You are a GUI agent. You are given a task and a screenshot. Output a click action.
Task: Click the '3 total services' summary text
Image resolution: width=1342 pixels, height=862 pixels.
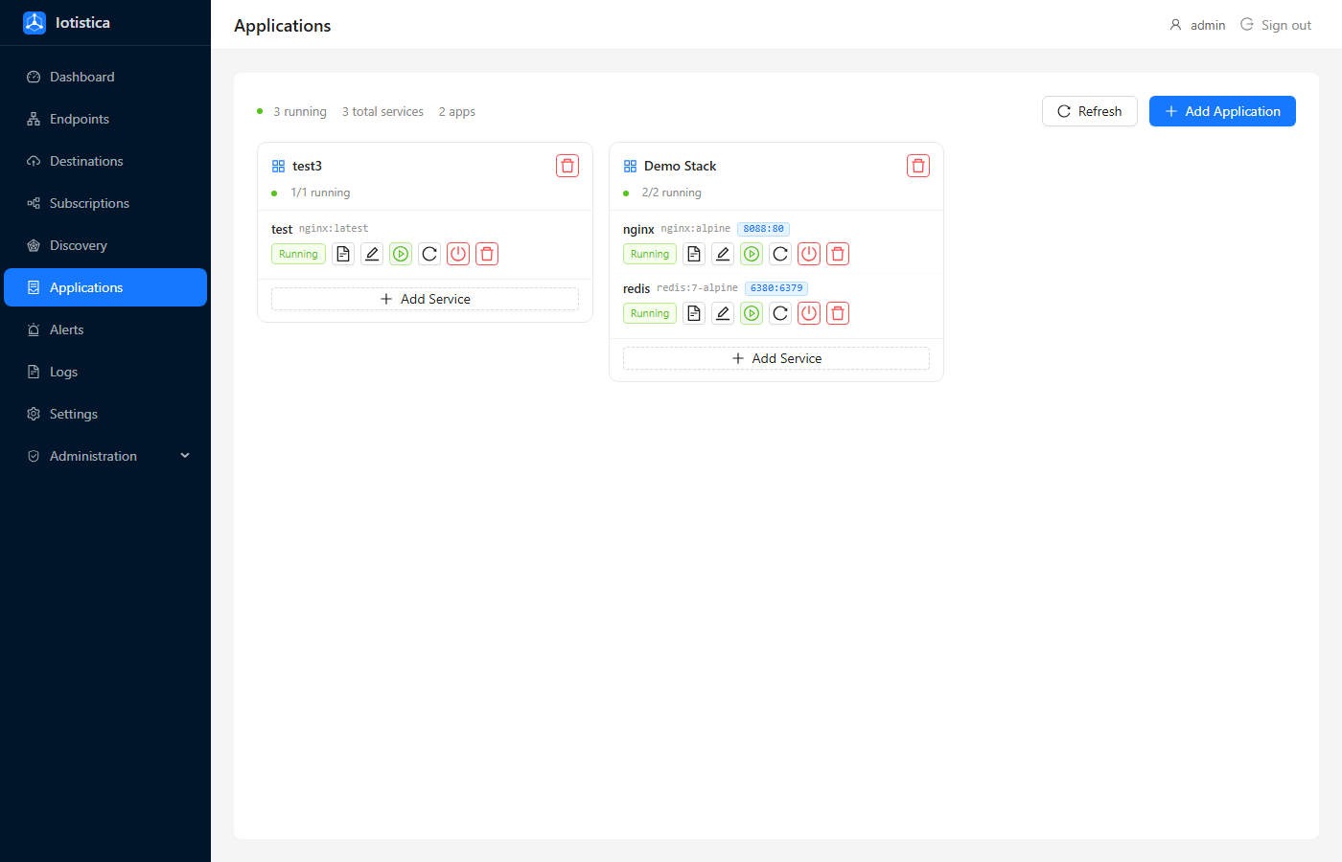(382, 112)
